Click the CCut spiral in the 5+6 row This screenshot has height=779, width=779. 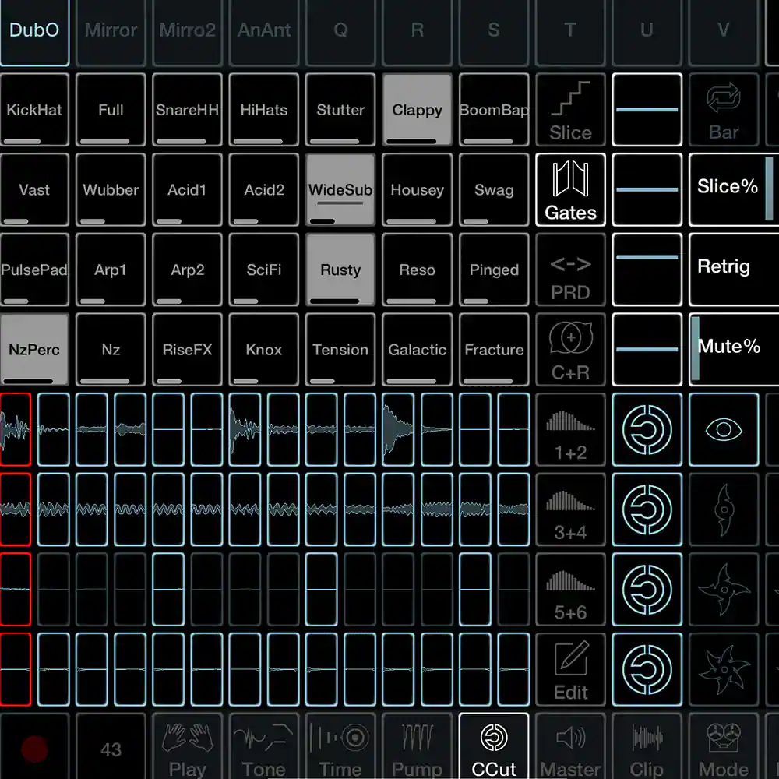click(647, 590)
